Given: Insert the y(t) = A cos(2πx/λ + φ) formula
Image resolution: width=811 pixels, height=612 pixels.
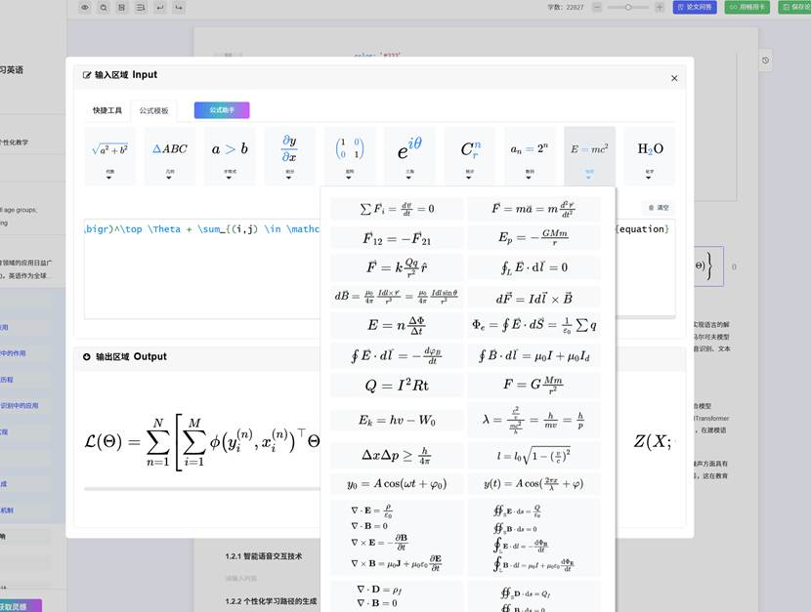Looking at the screenshot, I should (534, 484).
